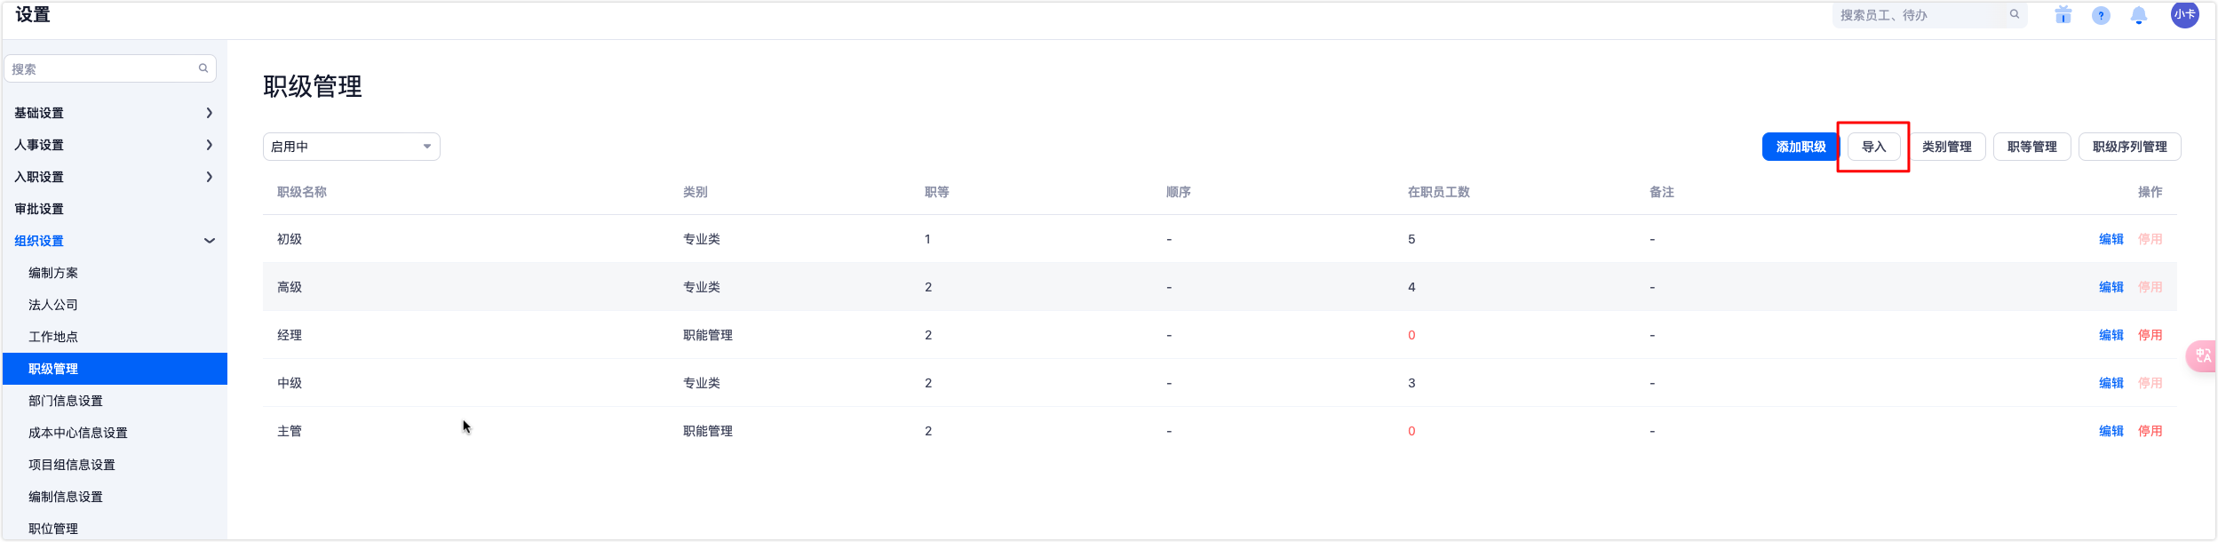Screen dimensions: 2218x542
Task: Click the sidebar search magnifier icon
Action: (x=203, y=68)
